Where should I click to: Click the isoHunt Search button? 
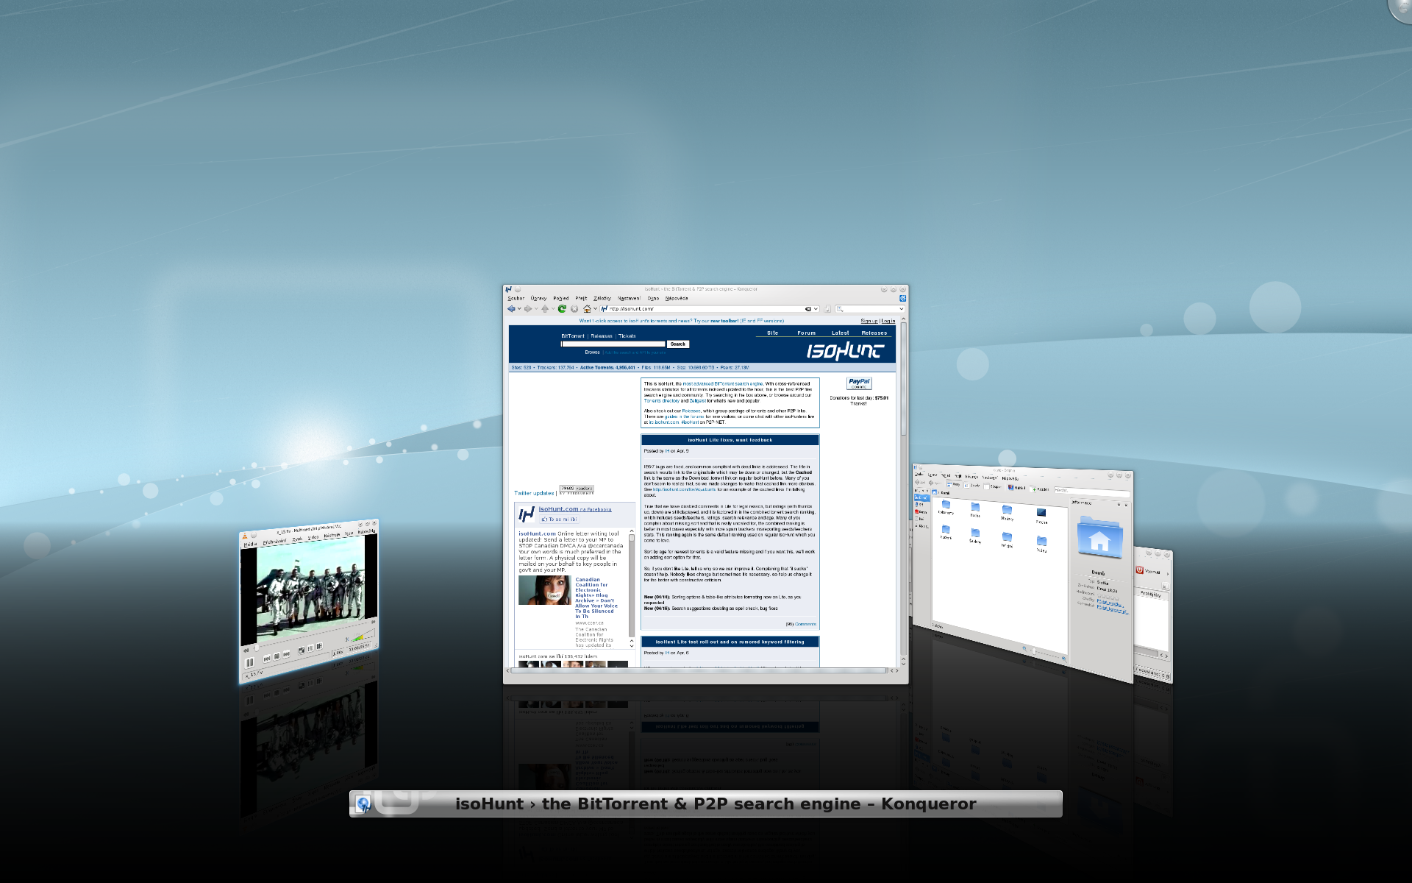(x=678, y=344)
